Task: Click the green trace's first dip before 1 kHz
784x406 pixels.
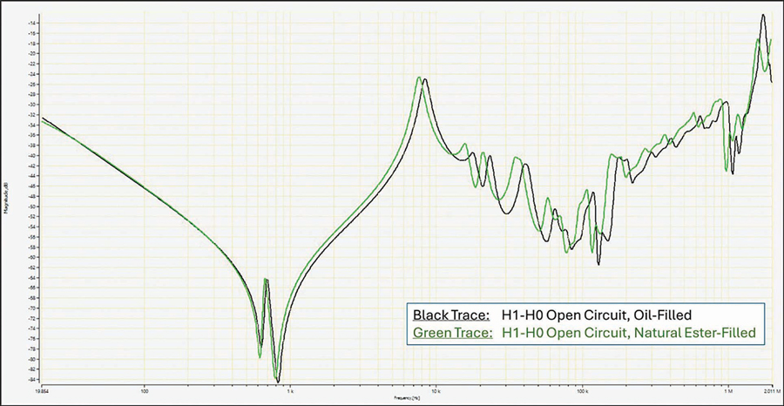Action: pyautogui.click(x=260, y=356)
